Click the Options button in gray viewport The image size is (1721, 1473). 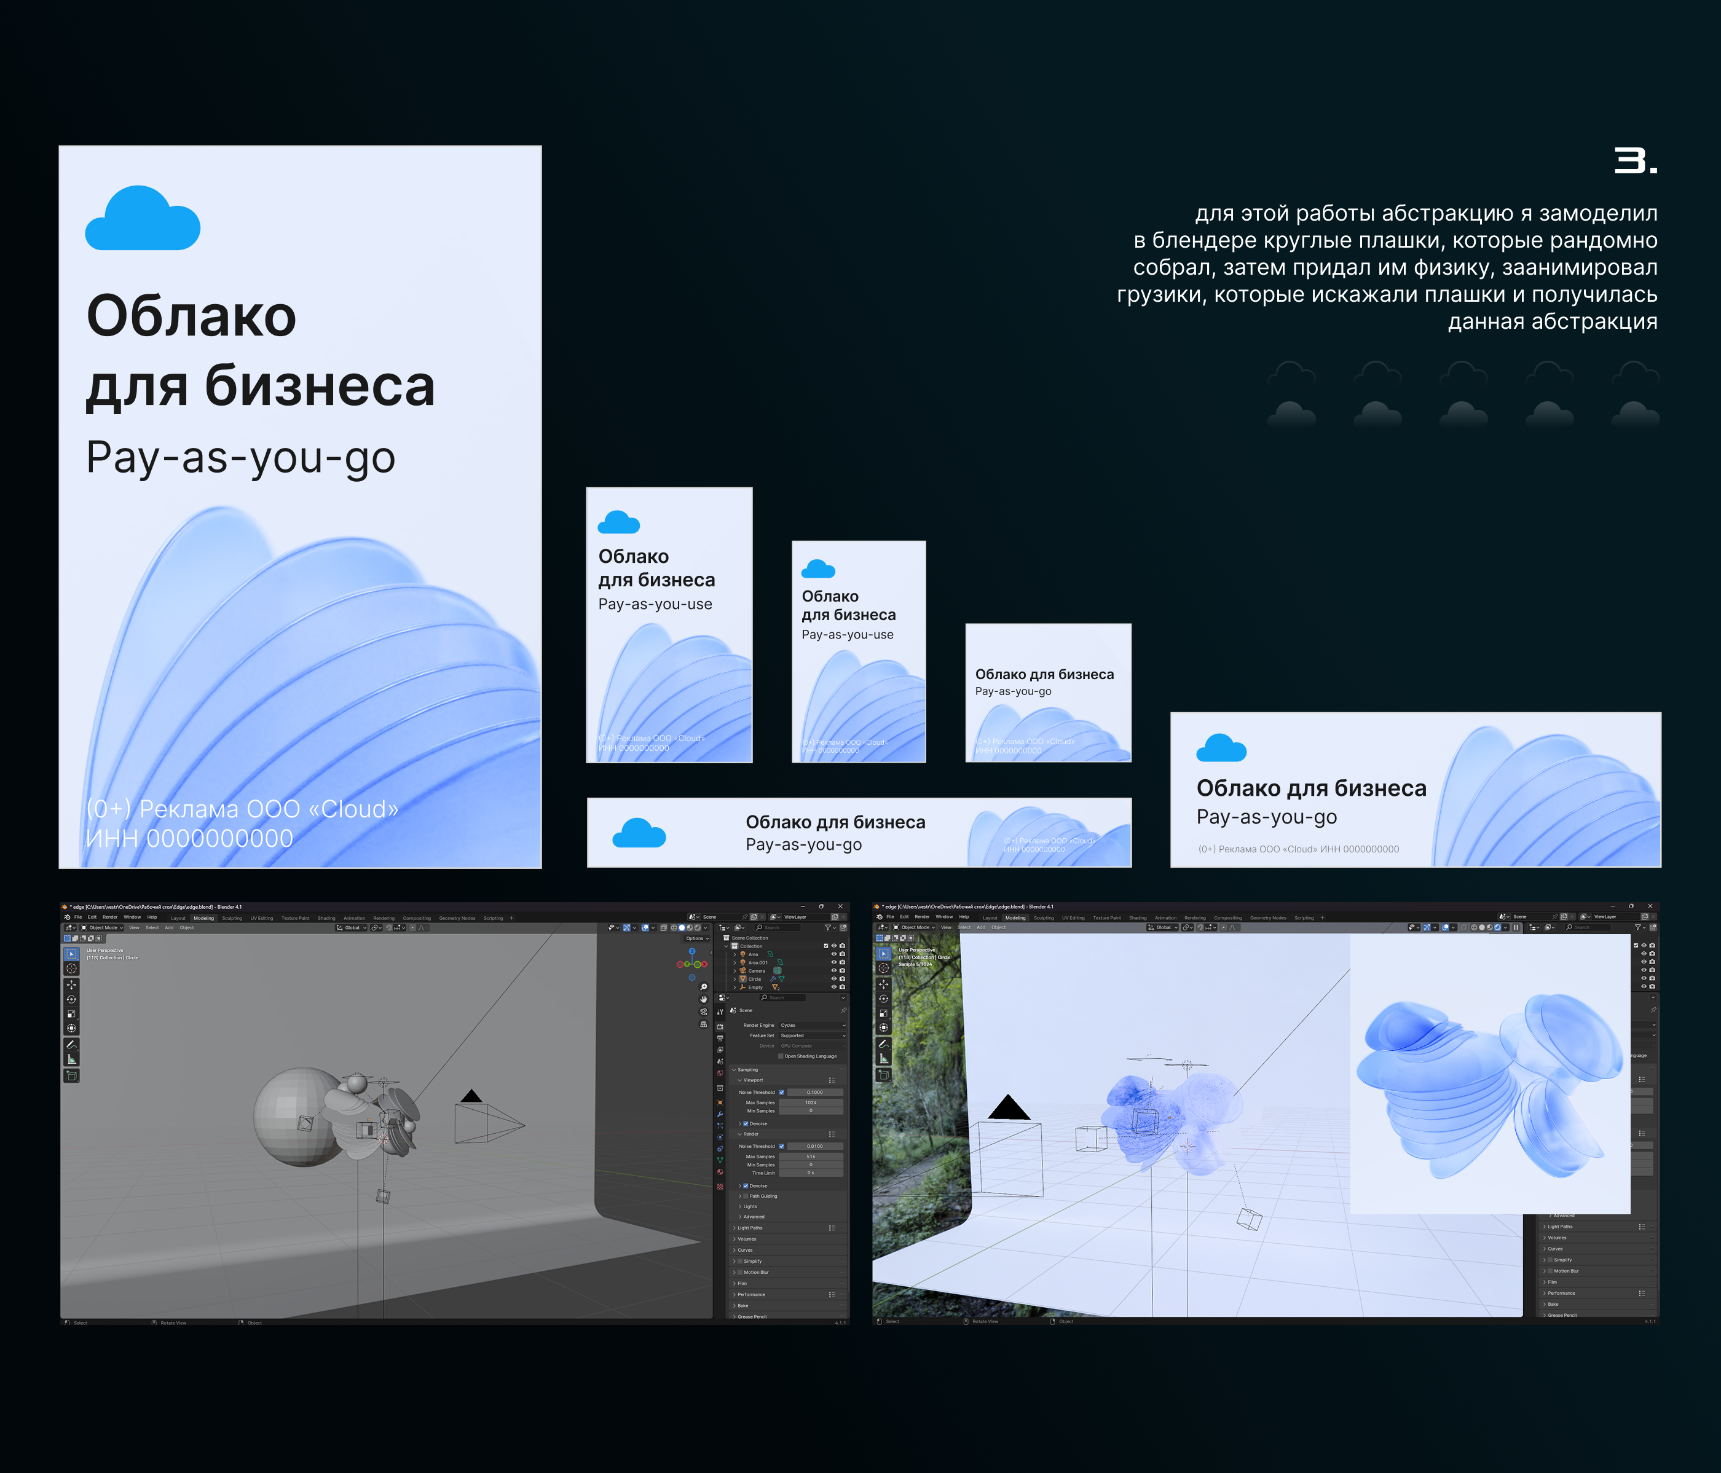tap(696, 938)
